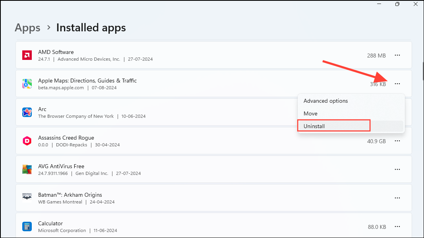Click the Arc app name
424x238 pixels.
(42, 109)
